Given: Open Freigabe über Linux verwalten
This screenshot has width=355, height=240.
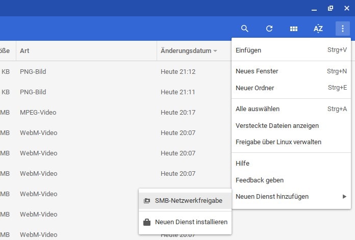Looking at the screenshot, I should tap(278, 142).
